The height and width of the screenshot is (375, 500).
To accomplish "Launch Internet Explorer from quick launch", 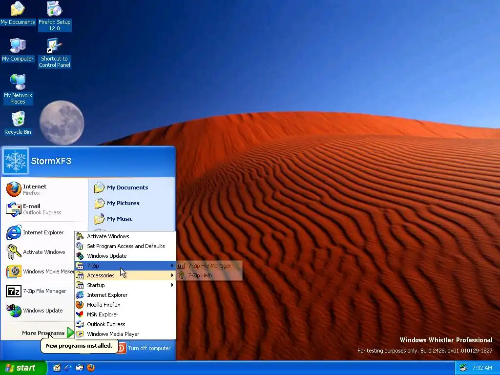I will 68,368.
